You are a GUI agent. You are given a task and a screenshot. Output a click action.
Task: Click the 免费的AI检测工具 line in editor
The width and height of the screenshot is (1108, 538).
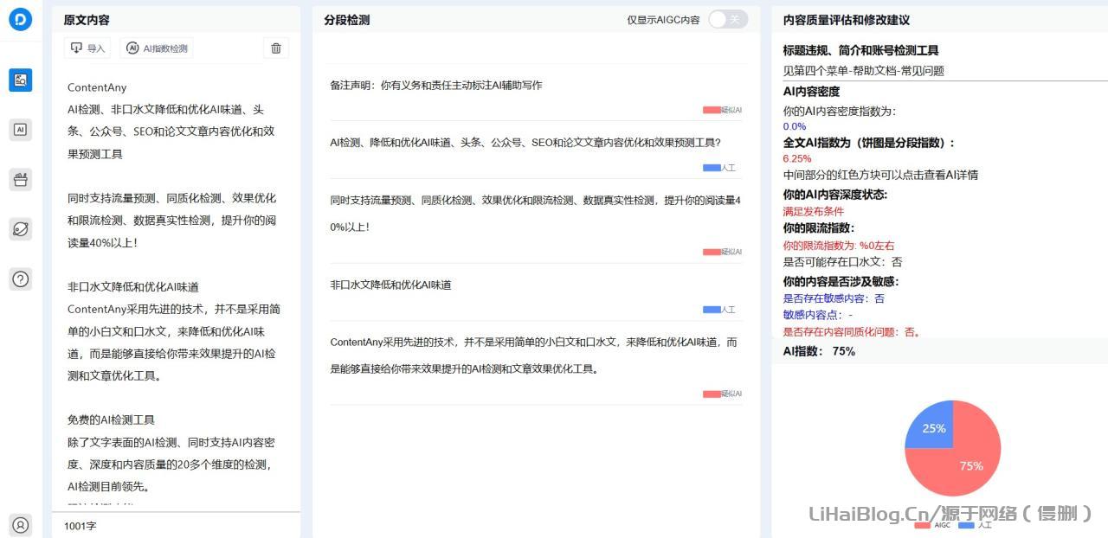111,420
